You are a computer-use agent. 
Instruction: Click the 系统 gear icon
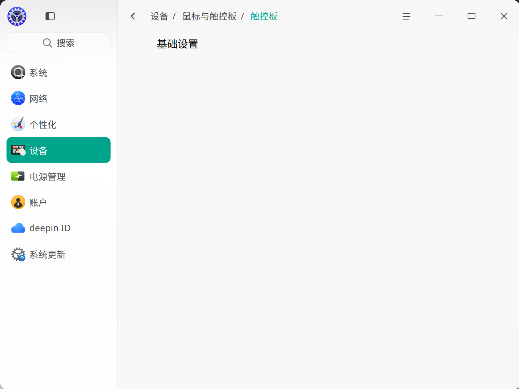(18, 72)
